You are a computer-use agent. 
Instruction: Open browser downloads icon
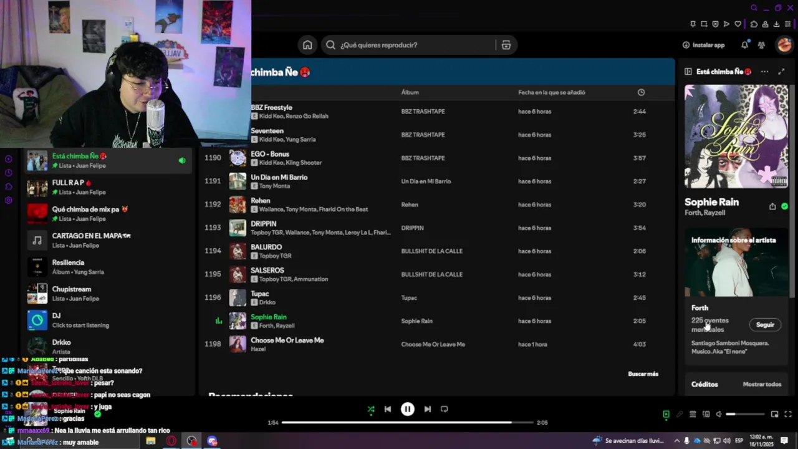[x=776, y=24]
